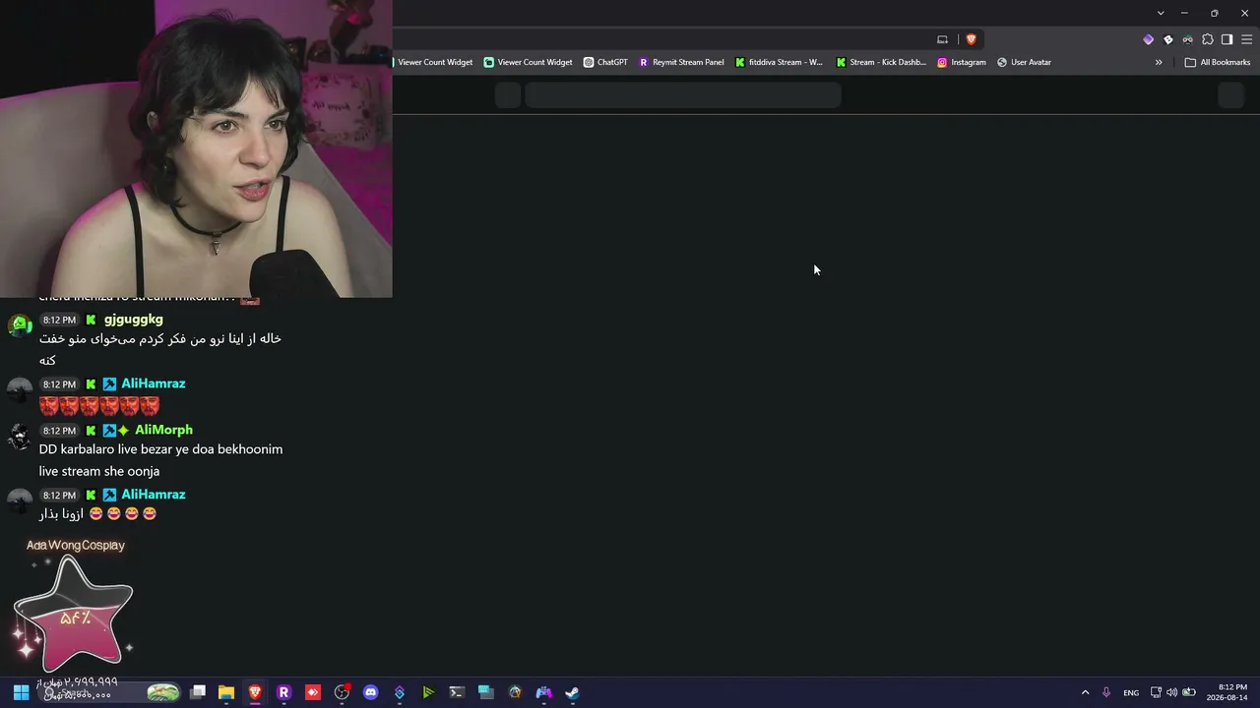Click the AliHamraz username on the last chat message
The height and width of the screenshot is (708, 1260).
(154, 495)
